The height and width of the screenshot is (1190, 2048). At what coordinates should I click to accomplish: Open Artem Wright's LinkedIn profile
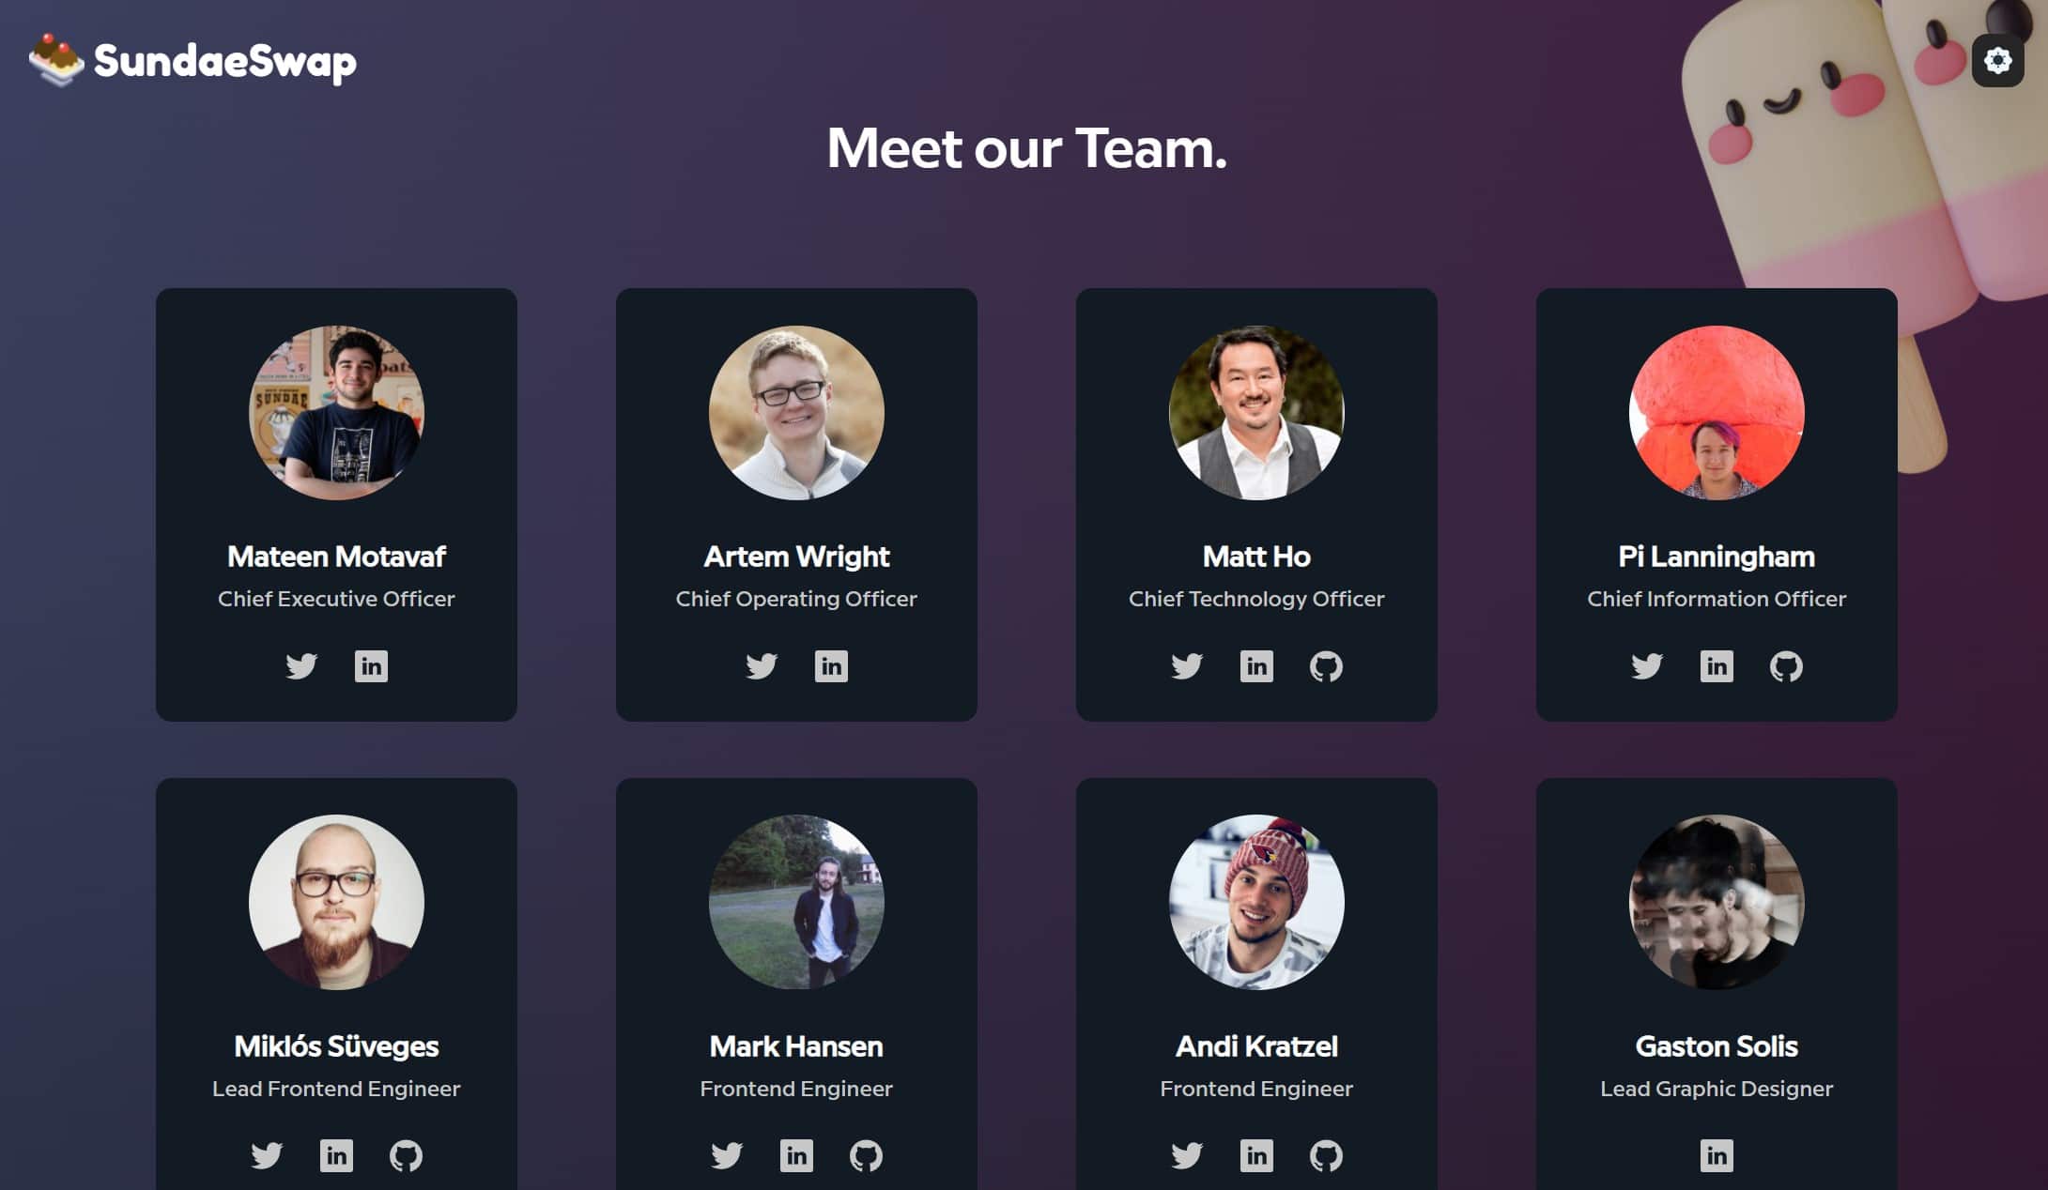click(831, 666)
